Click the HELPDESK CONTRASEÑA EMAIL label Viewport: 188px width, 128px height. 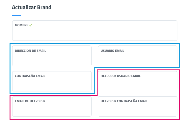pyautogui.click(x=124, y=101)
